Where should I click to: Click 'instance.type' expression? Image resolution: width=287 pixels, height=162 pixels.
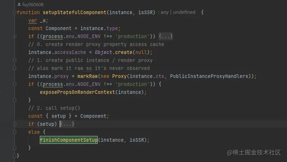pos(99,28)
